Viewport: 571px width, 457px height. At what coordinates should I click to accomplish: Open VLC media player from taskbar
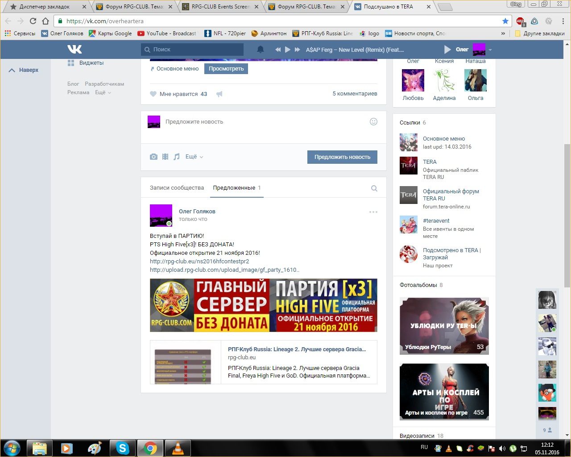click(x=178, y=448)
